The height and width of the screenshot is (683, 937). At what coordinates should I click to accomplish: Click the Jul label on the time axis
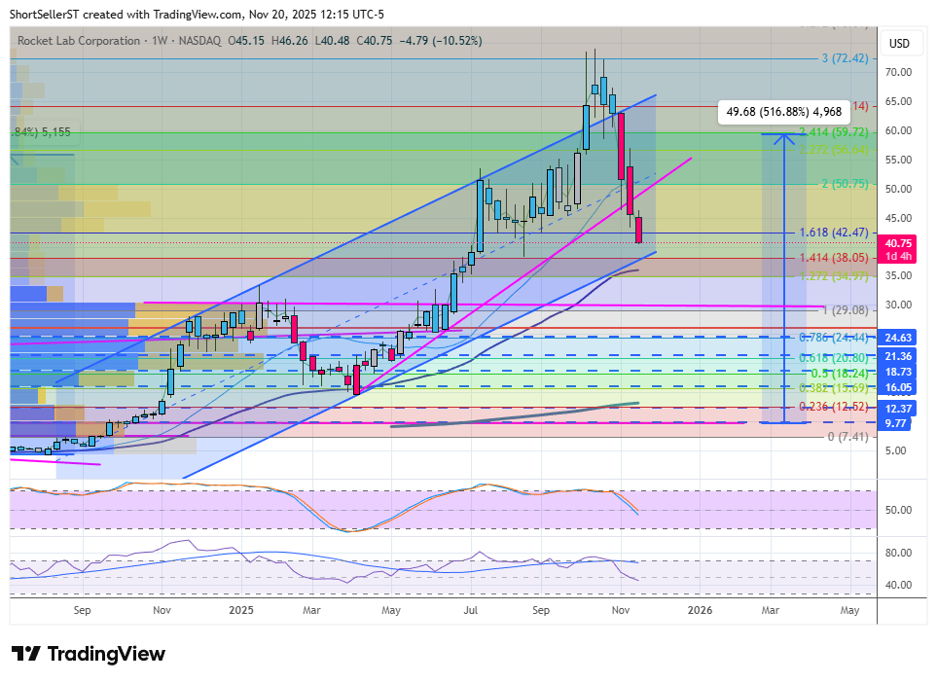470,610
